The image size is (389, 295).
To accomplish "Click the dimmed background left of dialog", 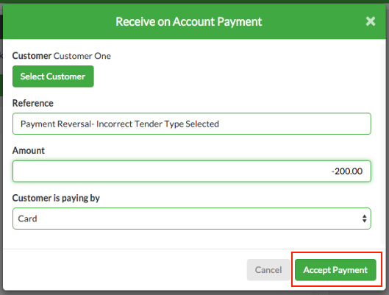I will coord(1,149).
